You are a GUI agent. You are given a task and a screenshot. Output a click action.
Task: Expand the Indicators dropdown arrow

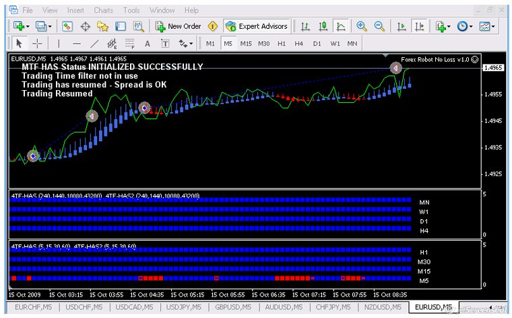coord(449,26)
